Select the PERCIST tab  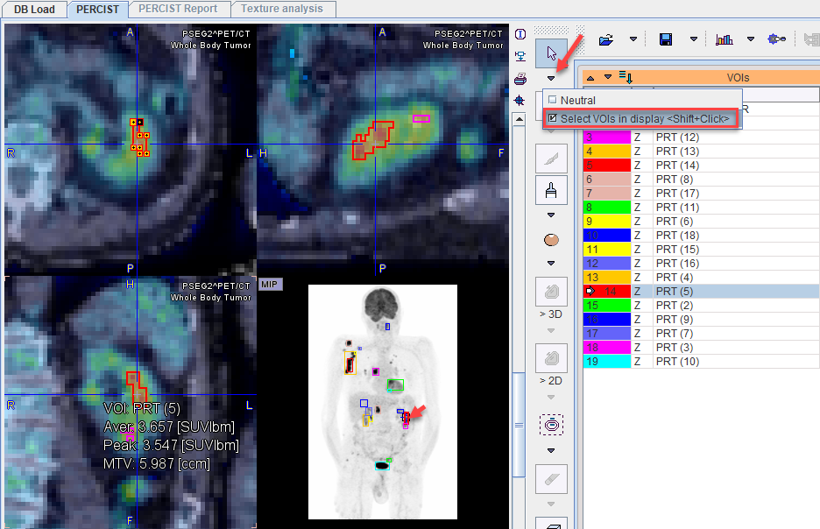point(98,10)
